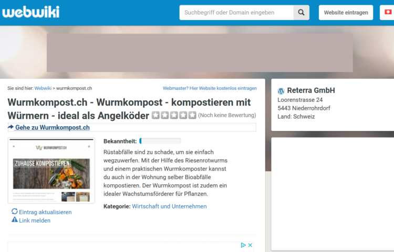Click the Swiss flag country selector
This screenshot has width=394, height=252.
(388, 12)
